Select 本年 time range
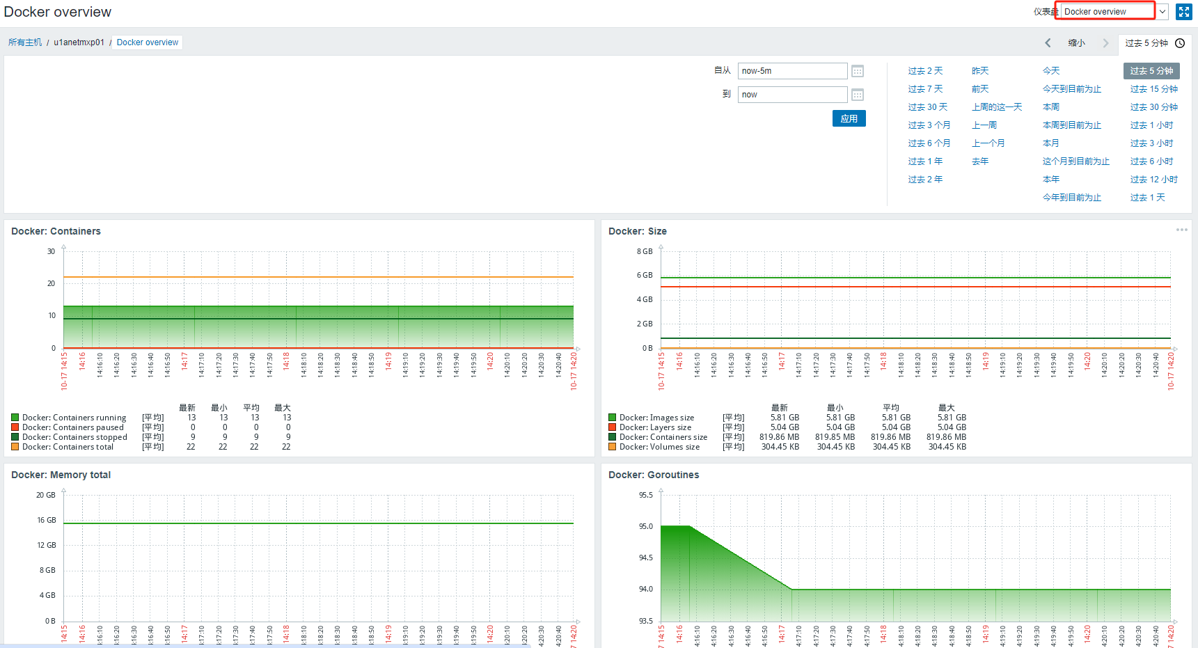Viewport: 1198px width, 648px height. pyautogui.click(x=1051, y=180)
